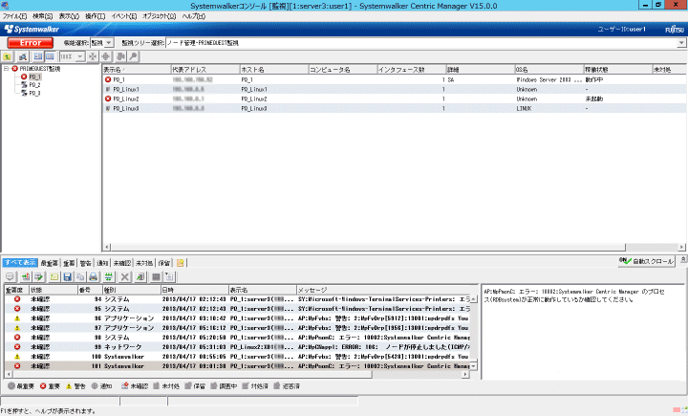Switch to the 未対処 event tab

click(144, 263)
